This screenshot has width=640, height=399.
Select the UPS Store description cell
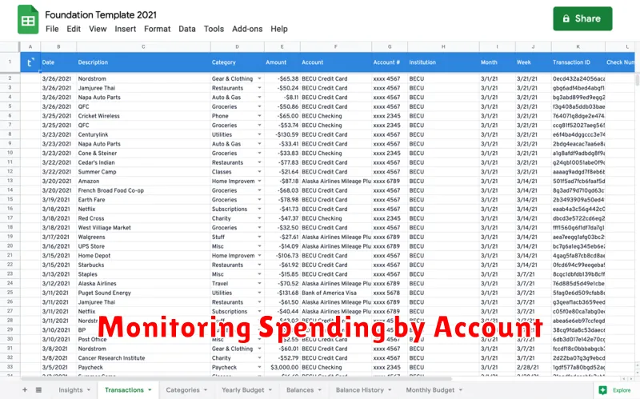pos(143,246)
